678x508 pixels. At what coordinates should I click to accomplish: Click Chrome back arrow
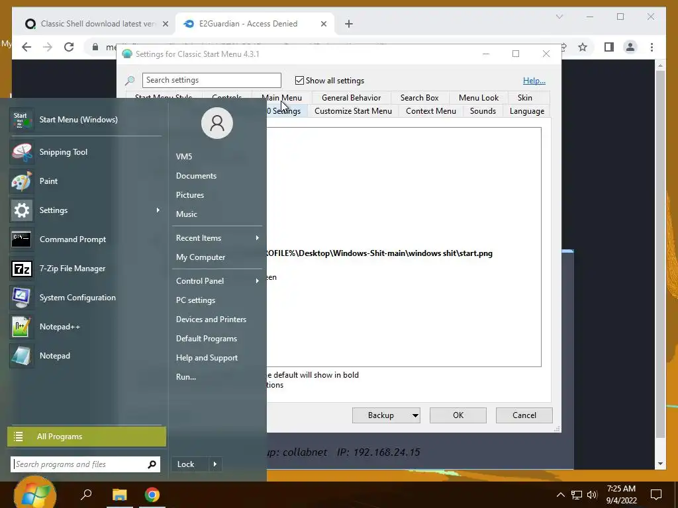26,47
